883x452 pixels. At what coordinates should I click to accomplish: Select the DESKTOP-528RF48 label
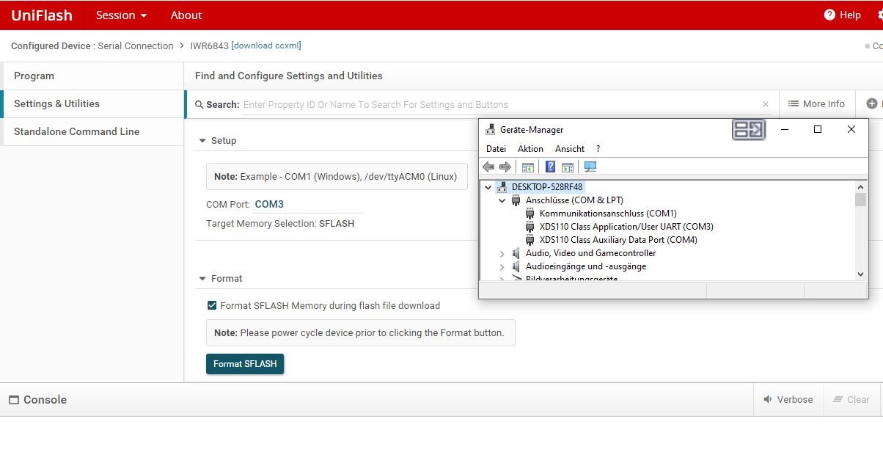tap(547, 187)
